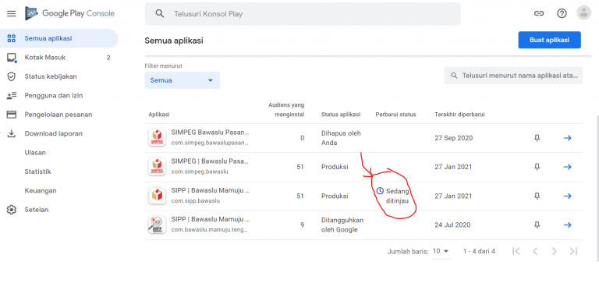This screenshot has width=599, height=283.
Task: Open Kotak Masuk in sidebar
Action: (58, 58)
